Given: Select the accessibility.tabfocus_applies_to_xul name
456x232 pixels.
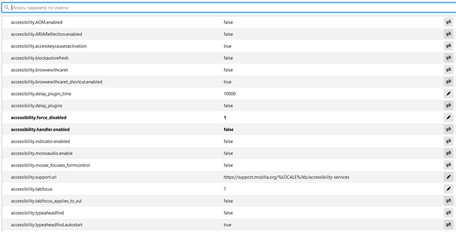Looking at the screenshot, I should tap(46, 201).
